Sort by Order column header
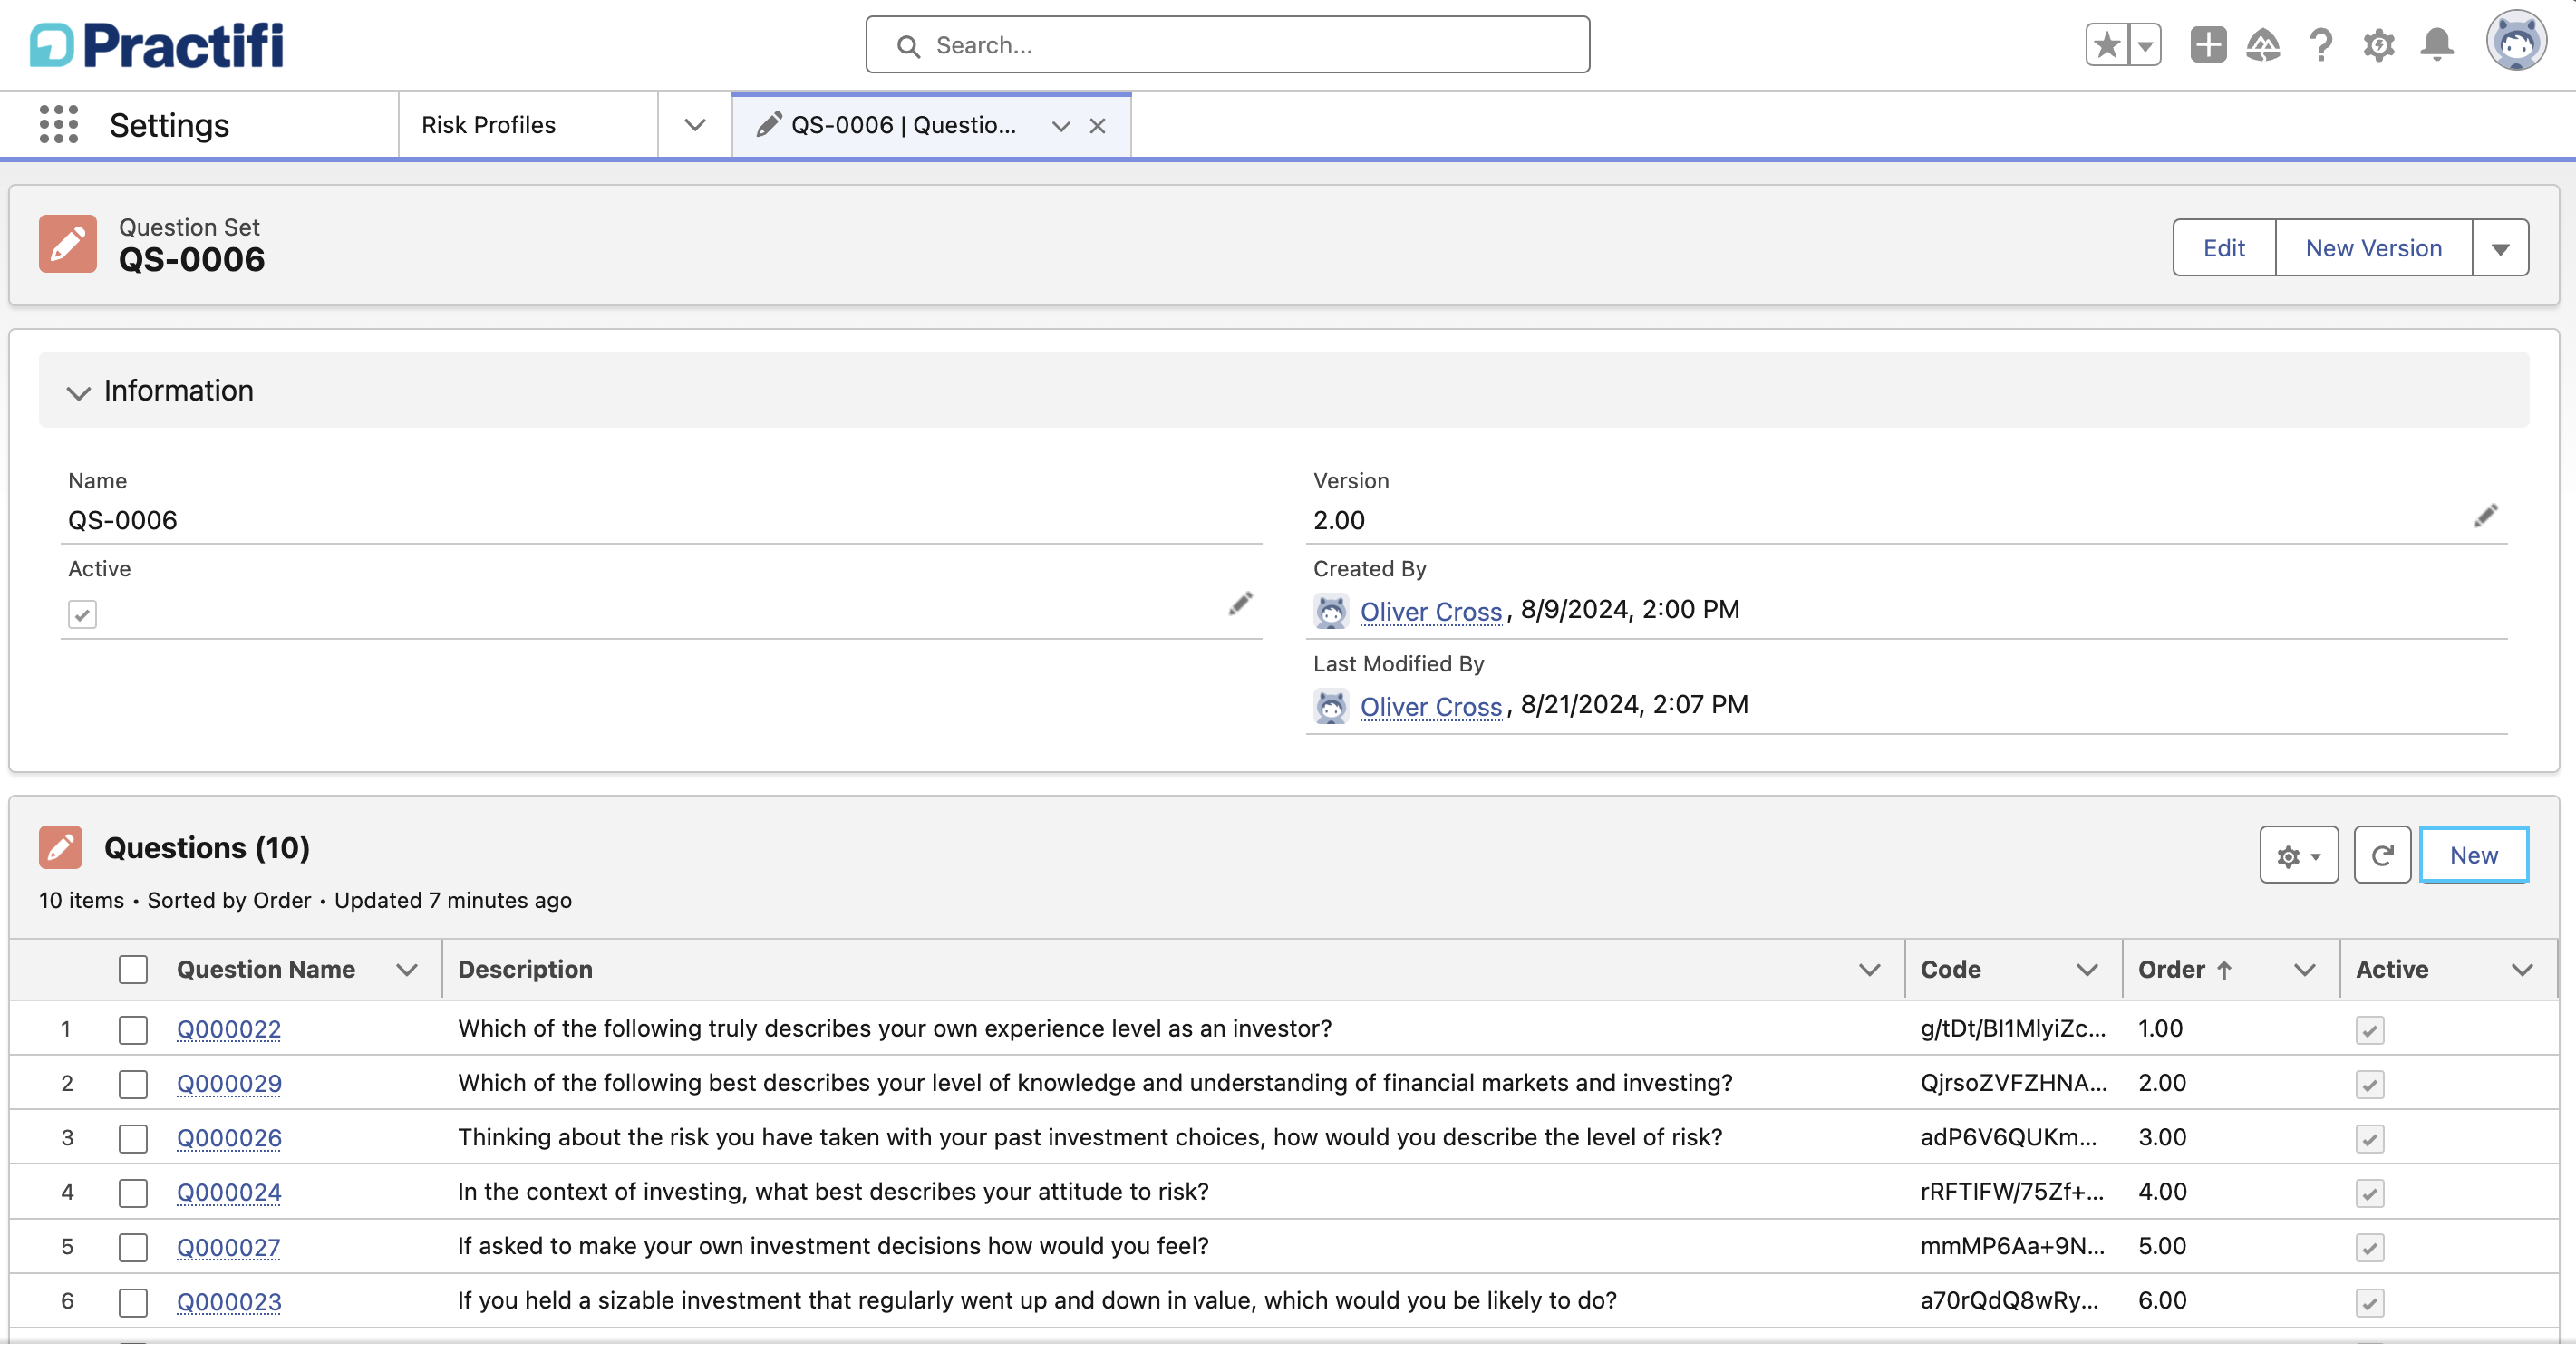The height and width of the screenshot is (1352, 2576). (x=2171, y=970)
